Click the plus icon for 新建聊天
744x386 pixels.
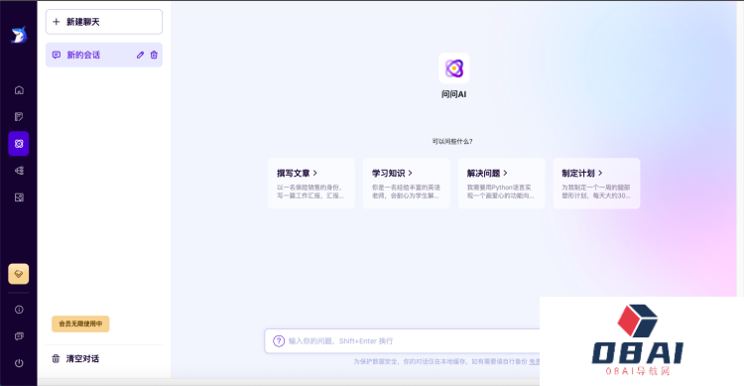pos(56,22)
